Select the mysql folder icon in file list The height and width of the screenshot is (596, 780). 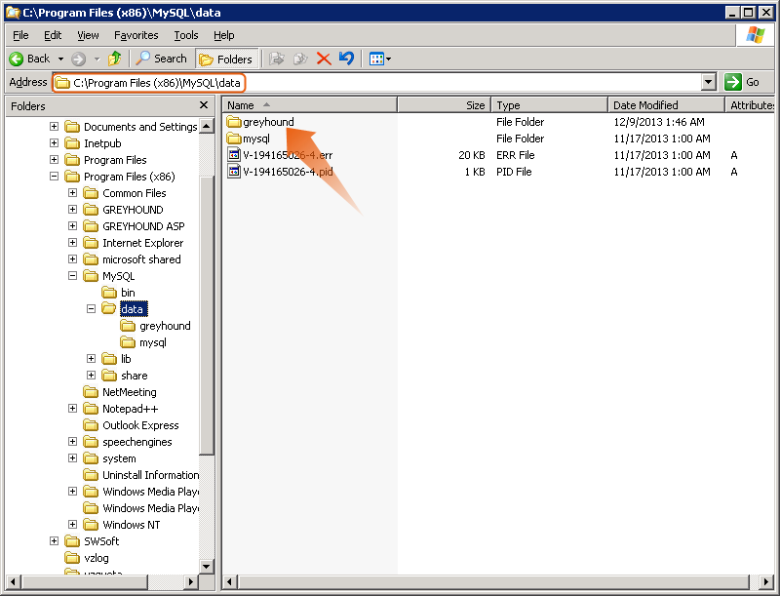click(233, 139)
